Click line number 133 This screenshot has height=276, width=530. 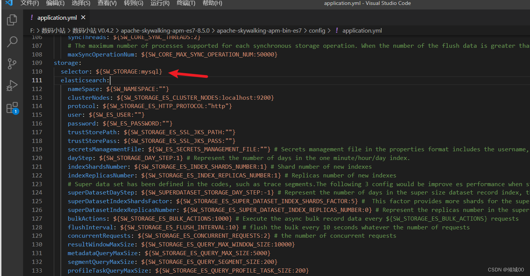(37, 271)
